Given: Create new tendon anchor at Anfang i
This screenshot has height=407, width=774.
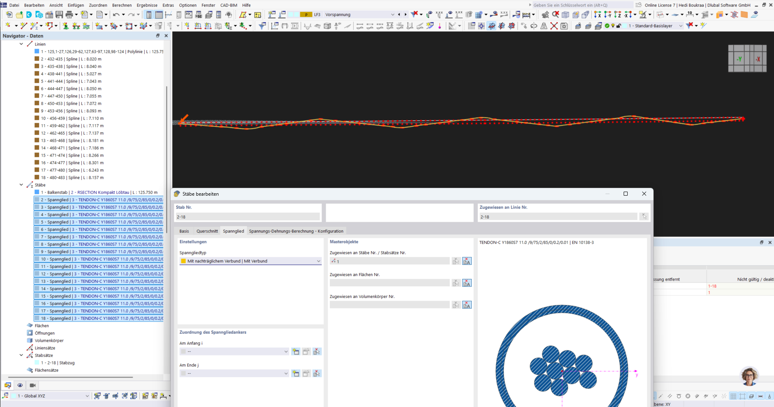Looking at the screenshot, I should click(295, 352).
